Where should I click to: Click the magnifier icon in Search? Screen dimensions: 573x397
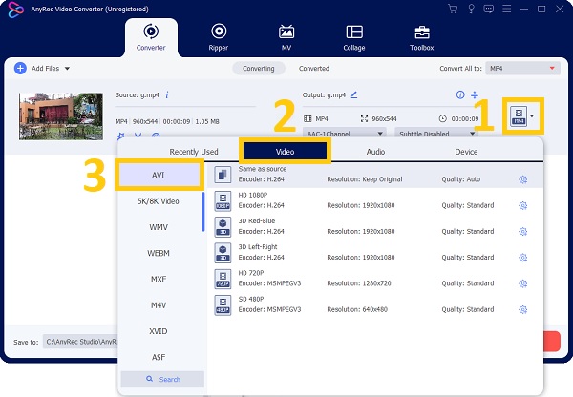pos(150,379)
